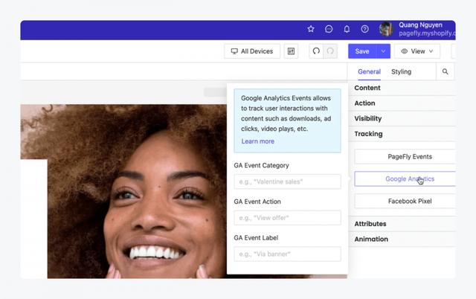
Task: Click the star favorites icon
Action: [311, 29]
